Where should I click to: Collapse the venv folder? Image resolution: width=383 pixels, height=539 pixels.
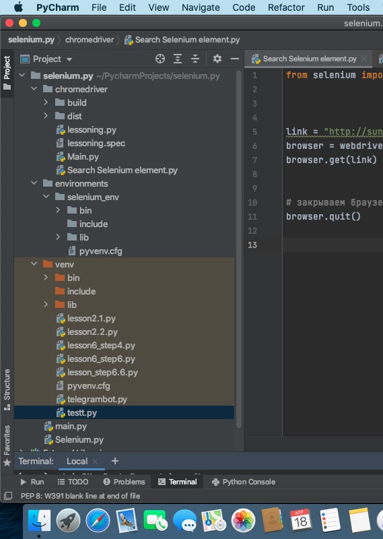coord(34,263)
